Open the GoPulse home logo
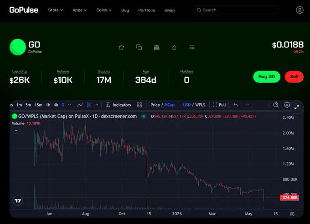310x224 pixels. (x=24, y=10)
